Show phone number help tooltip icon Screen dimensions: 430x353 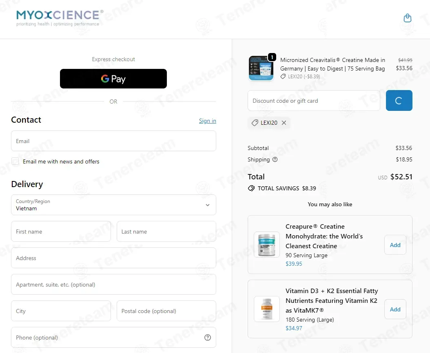[208, 338]
